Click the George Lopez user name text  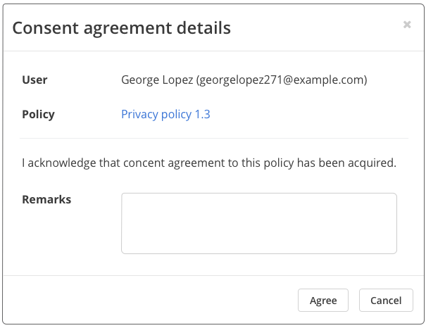[157, 80]
